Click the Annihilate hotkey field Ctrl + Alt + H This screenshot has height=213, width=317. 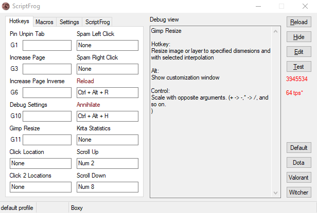[108, 116]
